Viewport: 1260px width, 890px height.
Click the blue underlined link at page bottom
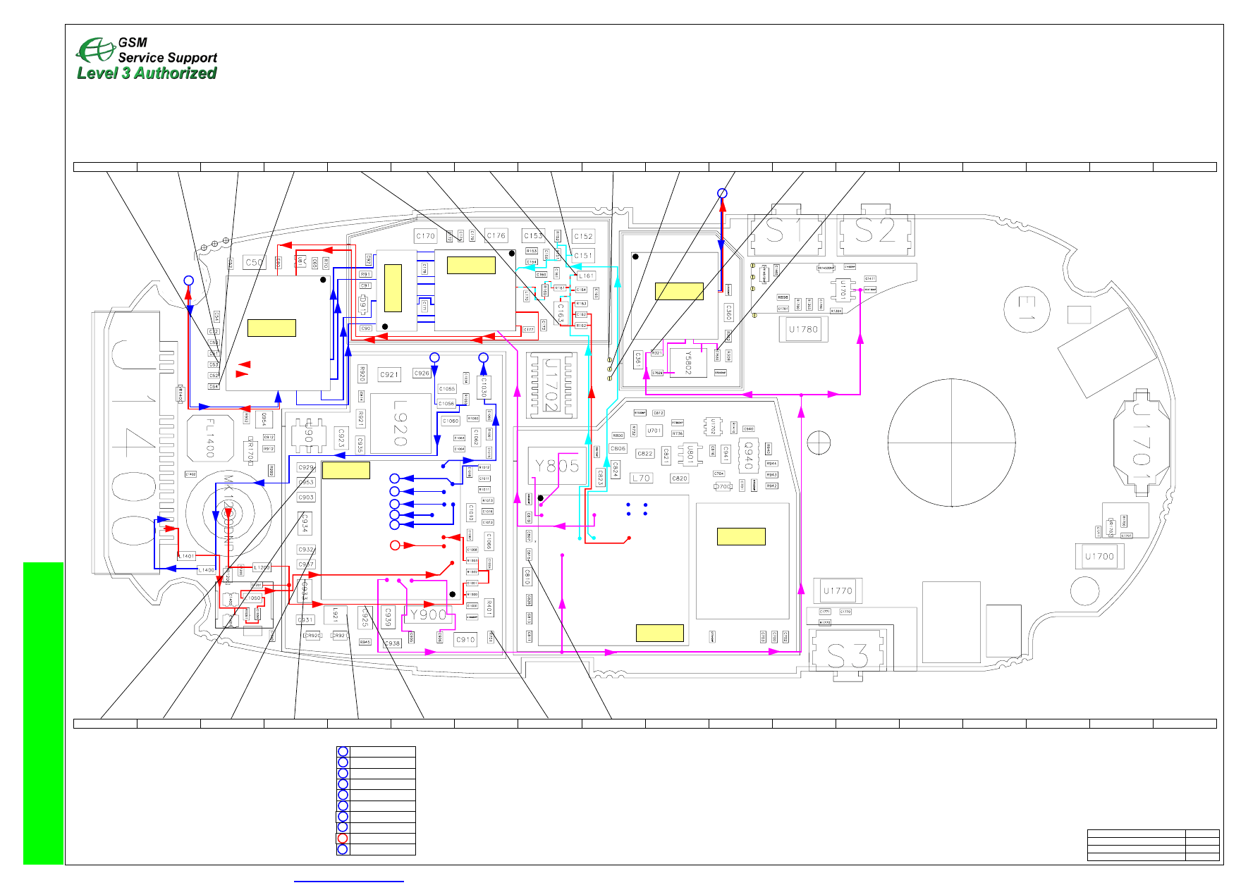click(x=348, y=881)
